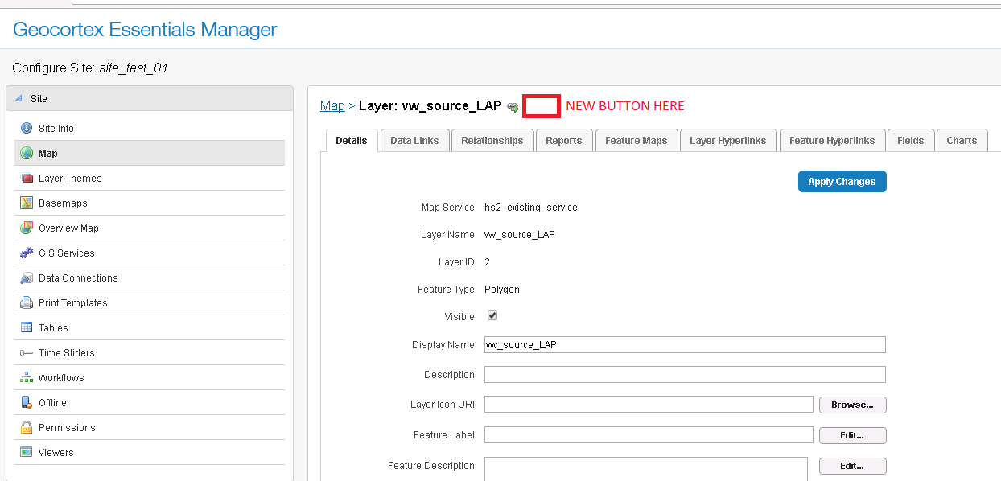Image resolution: width=1001 pixels, height=481 pixels.
Task: Click Edit next to Feature Description
Action: coord(853,466)
